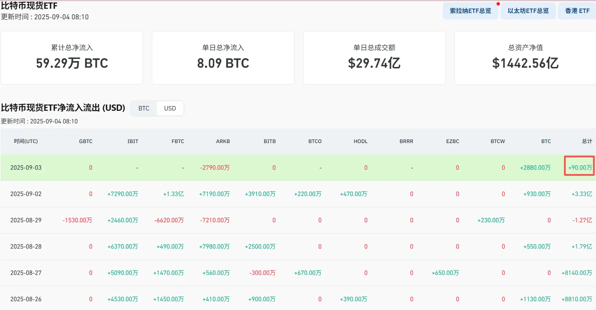
Task: Click the -1530.00万 GBTC value
Action: 77,220
